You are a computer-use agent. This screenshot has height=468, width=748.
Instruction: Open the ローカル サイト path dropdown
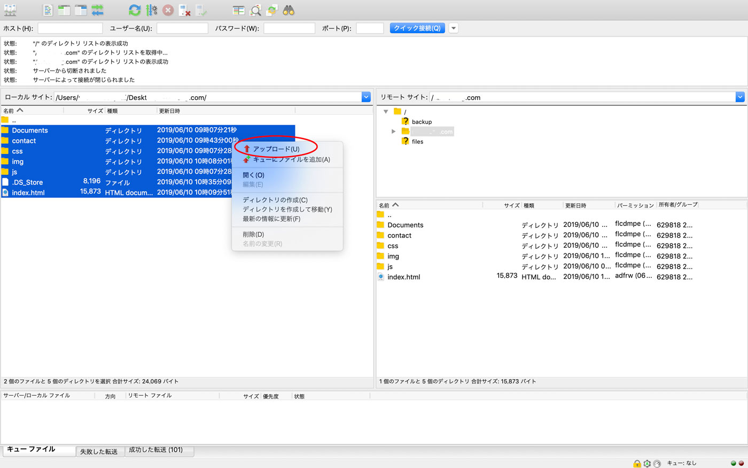tap(366, 97)
